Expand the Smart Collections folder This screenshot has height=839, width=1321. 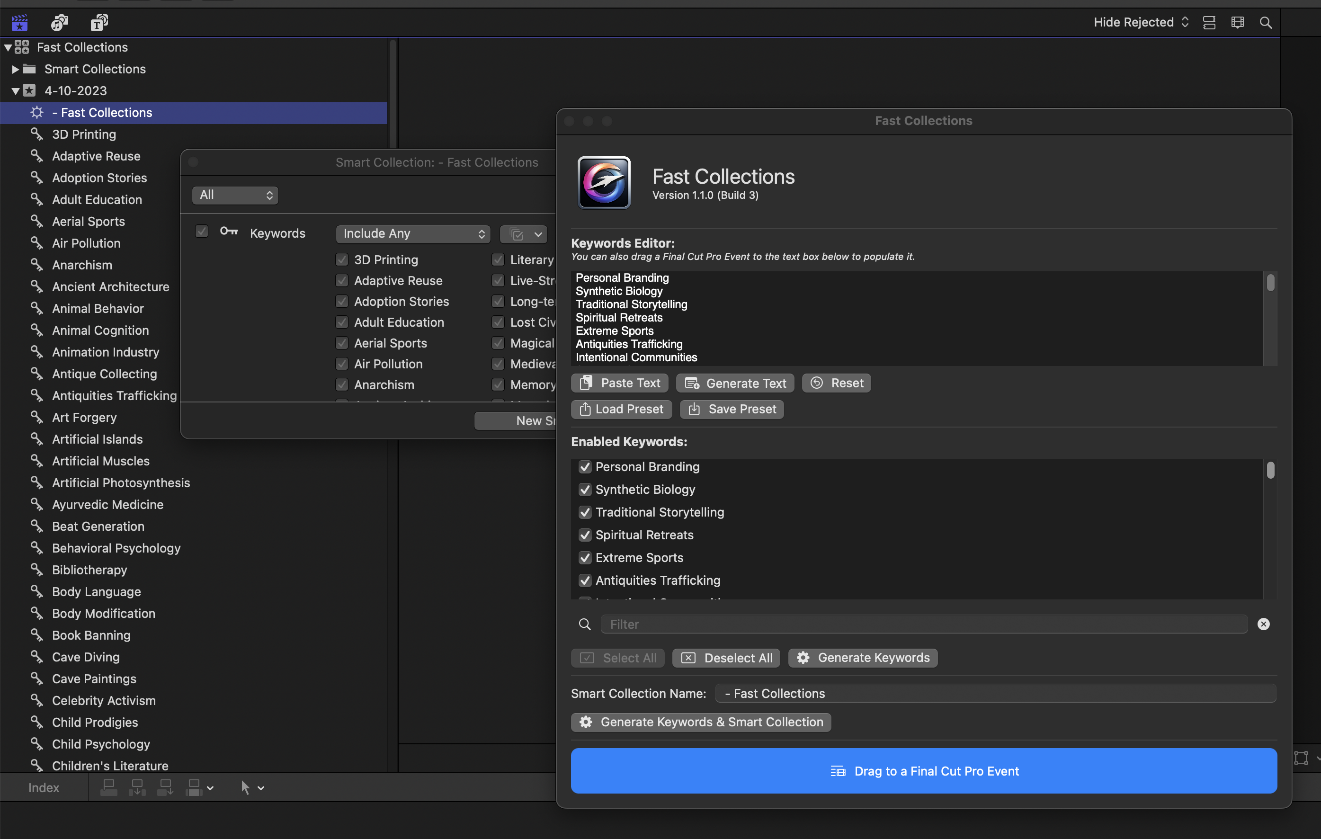15,69
